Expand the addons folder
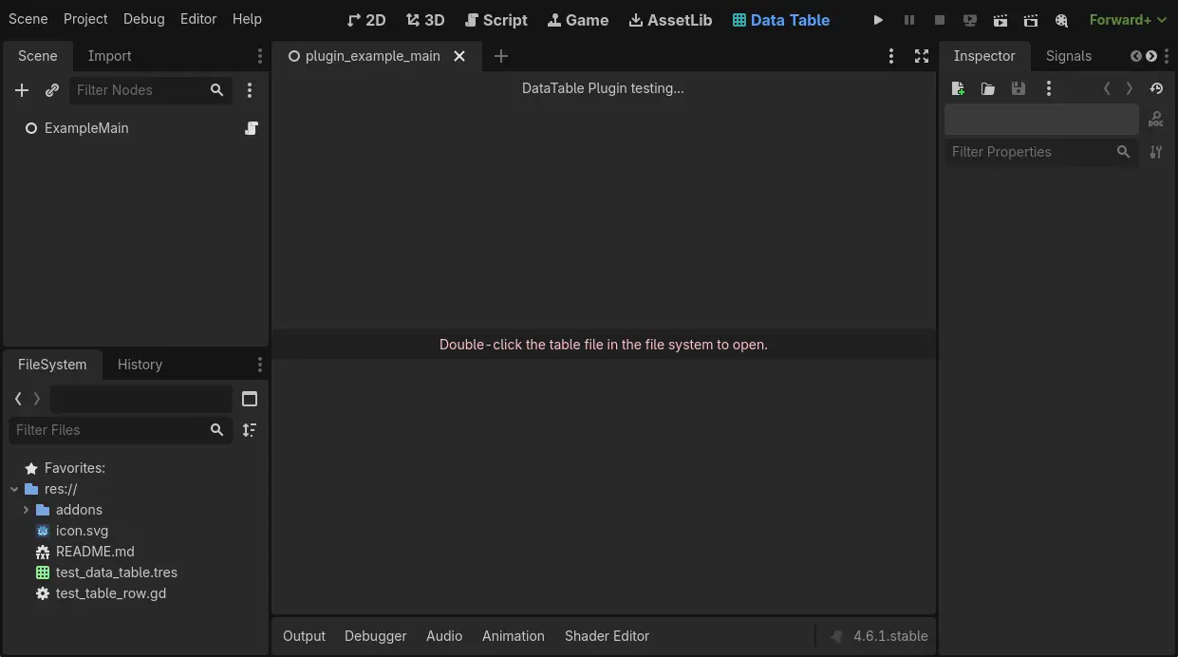This screenshot has height=657, width=1178. (27, 510)
